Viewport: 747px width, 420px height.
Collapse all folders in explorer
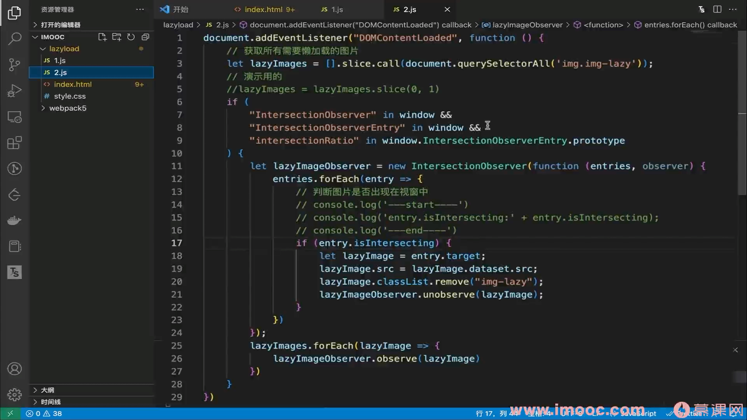pyautogui.click(x=146, y=37)
